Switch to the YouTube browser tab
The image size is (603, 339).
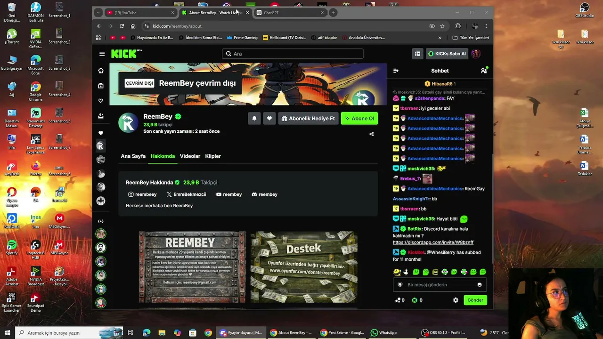[140, 13]
